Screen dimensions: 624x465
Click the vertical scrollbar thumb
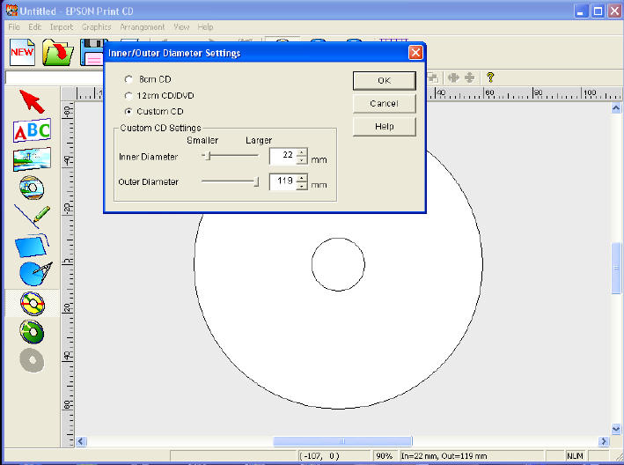616,268
